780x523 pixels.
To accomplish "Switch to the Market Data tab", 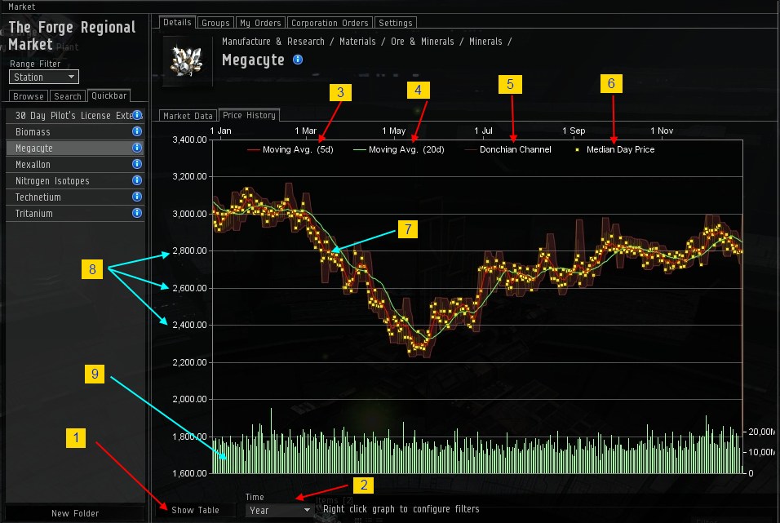I will 188,115.
